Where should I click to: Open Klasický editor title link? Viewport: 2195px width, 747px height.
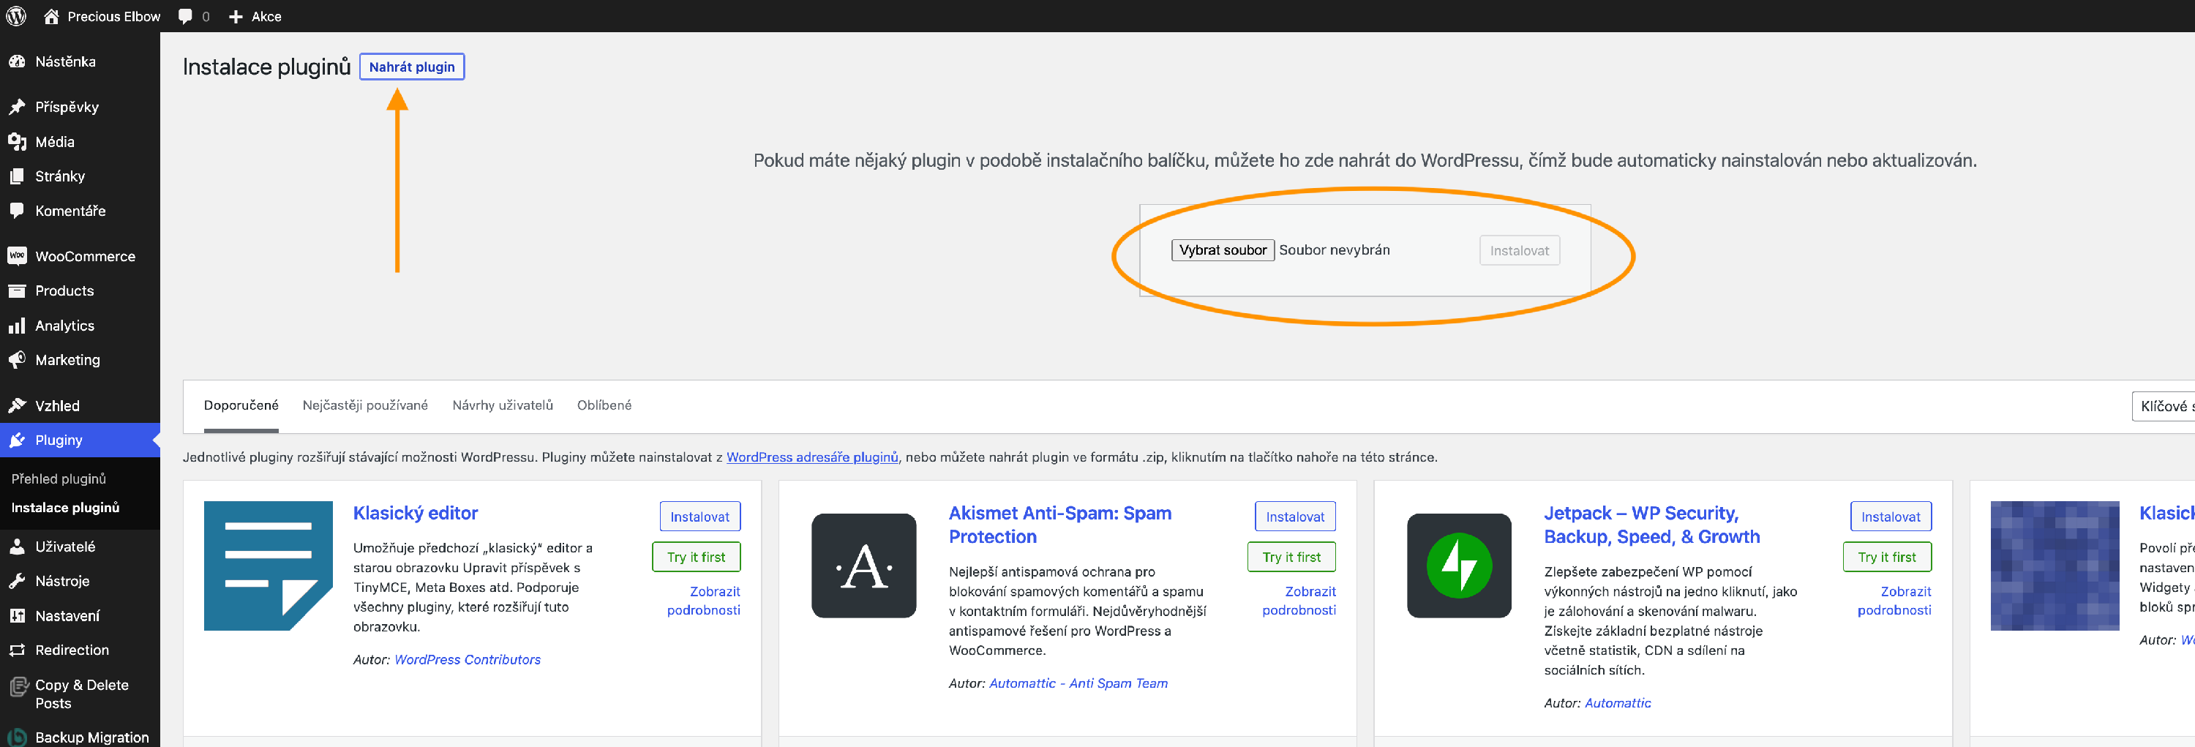coord(416,513)
